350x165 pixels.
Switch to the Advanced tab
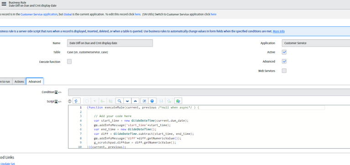(35, 82)
